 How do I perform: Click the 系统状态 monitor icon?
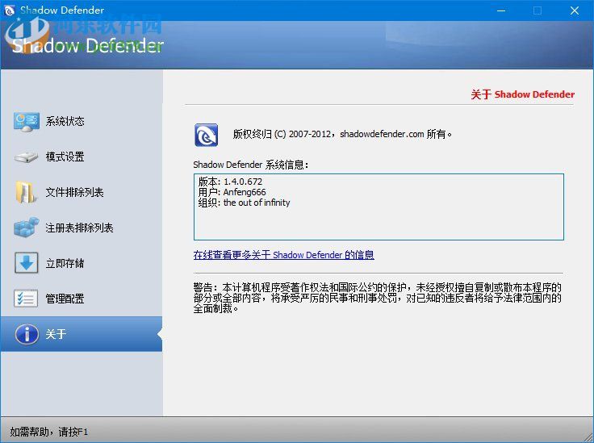[x=26, y=122]
